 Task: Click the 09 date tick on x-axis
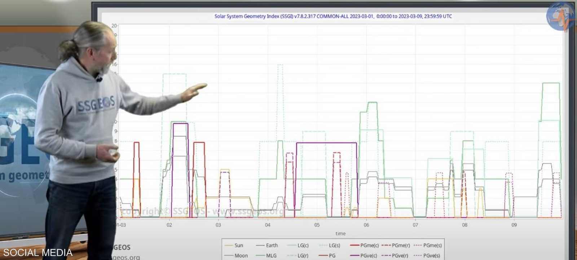(514, 225)
